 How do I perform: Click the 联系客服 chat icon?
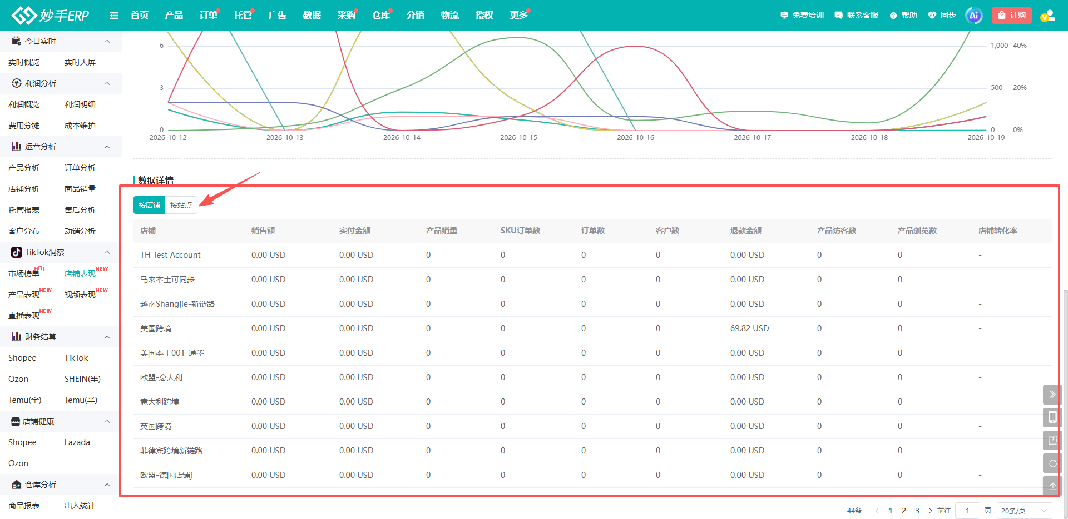coord(838,16)
